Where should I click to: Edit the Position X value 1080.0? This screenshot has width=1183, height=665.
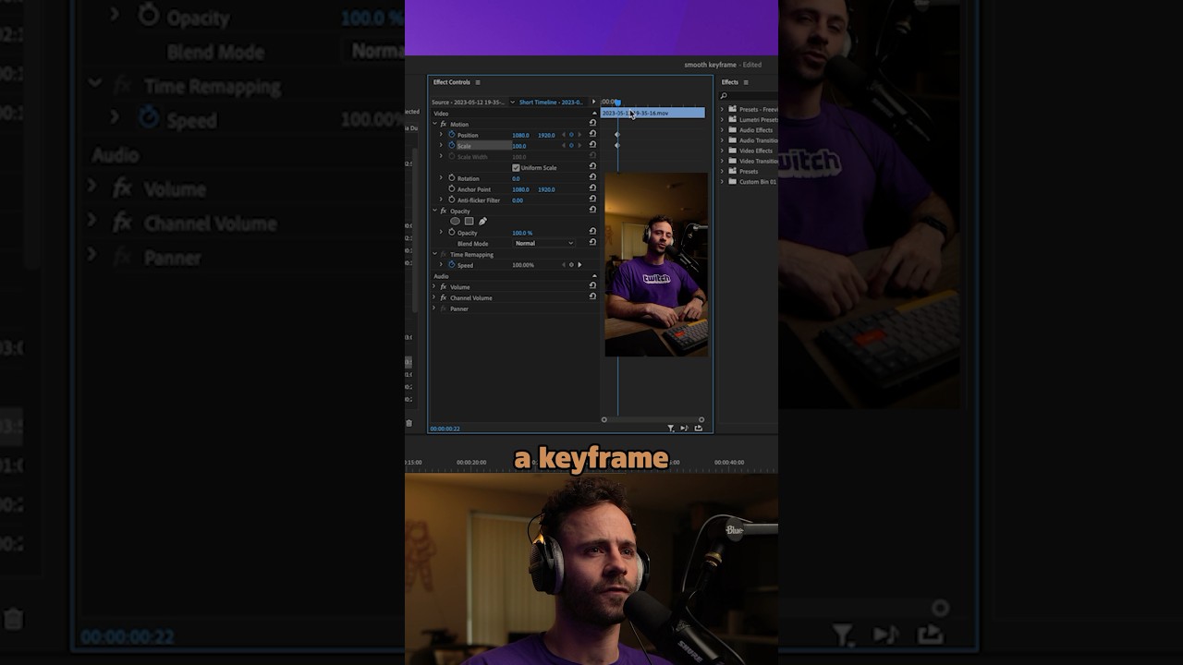[520, 135]
